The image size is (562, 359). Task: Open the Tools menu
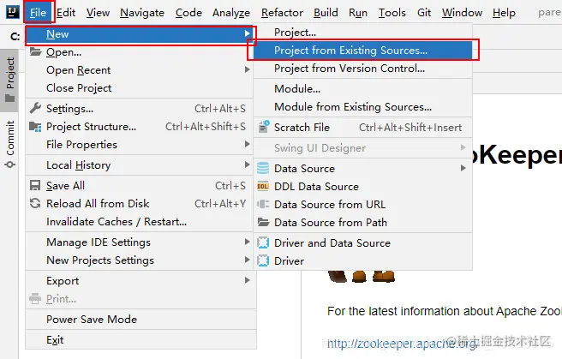pyautogui.click(x=392, y=13)
